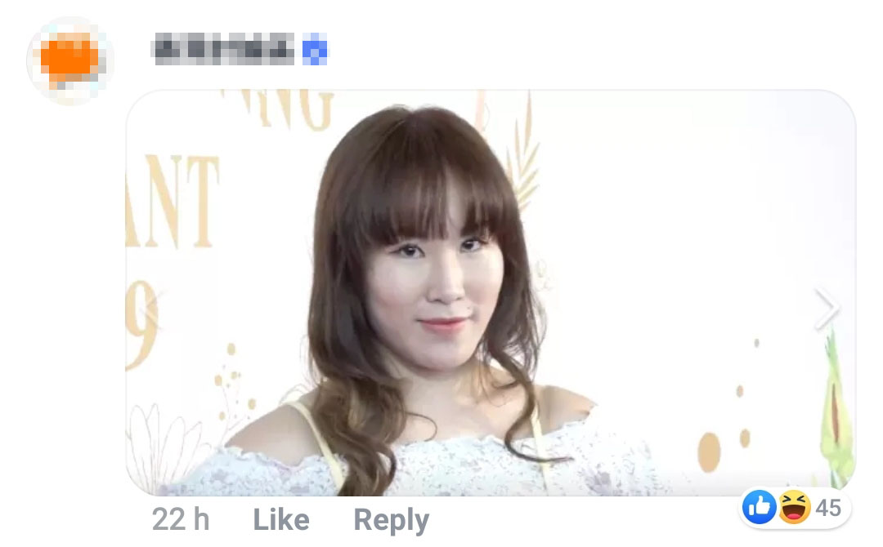Open the 22 h timestamp permalink
Viewport: 883px width, 547px height.
181,519
